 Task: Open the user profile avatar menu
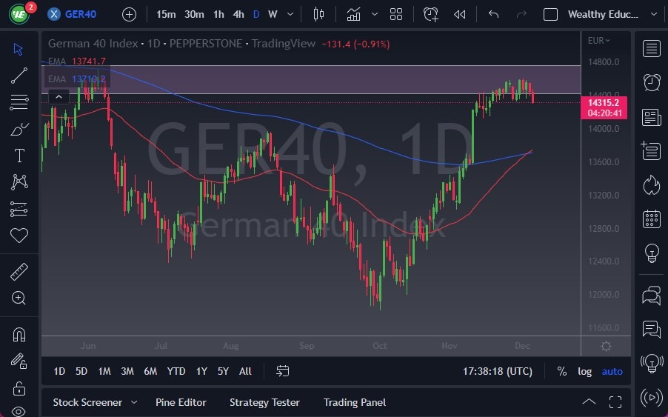pos(19,14)
